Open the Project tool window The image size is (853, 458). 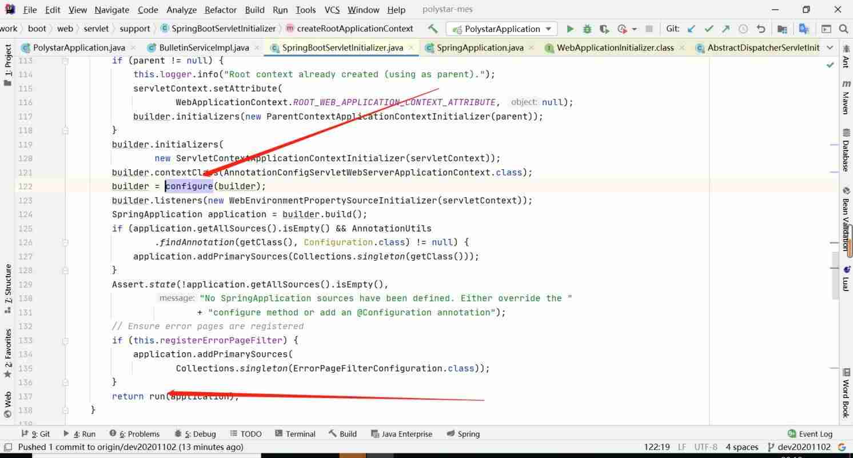pos(8,65)
